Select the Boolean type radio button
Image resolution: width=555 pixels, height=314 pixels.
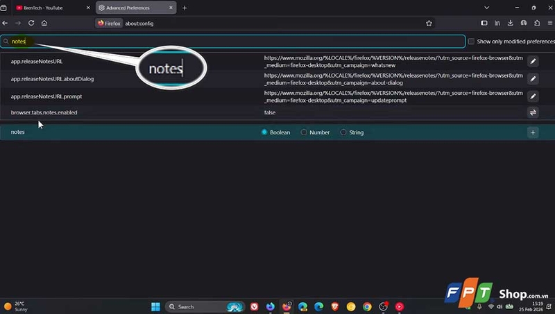264,132
